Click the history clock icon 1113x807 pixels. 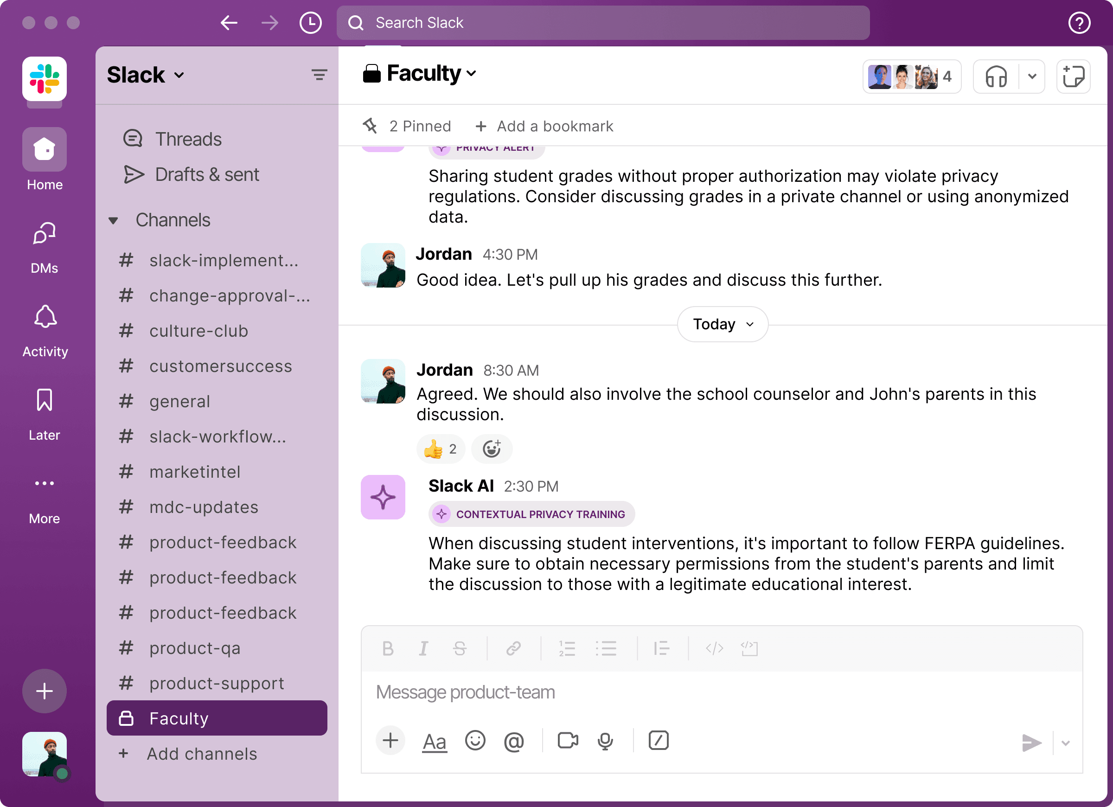310,23
